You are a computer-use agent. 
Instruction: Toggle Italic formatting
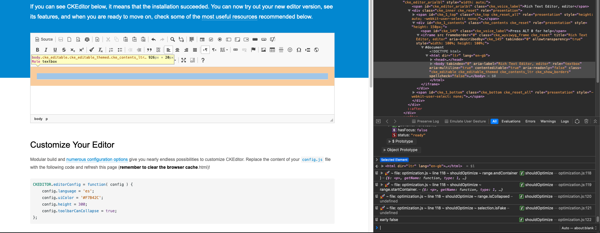46,50
